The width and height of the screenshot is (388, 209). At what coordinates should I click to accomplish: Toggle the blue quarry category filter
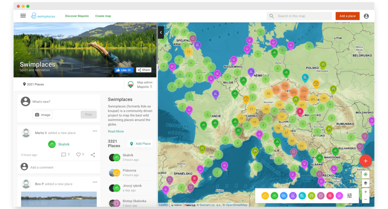coord(283,196)
